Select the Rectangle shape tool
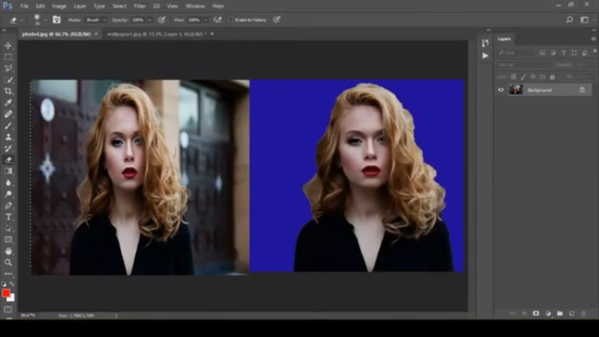The height and width of the screenshot is (337, 599). tap(8, 240)
